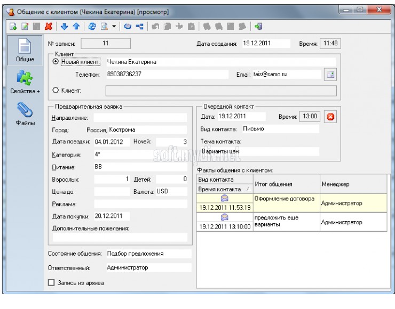Click the Валюта field showing USD
This screenshot has width=395, height=309.
pos(171,191)
